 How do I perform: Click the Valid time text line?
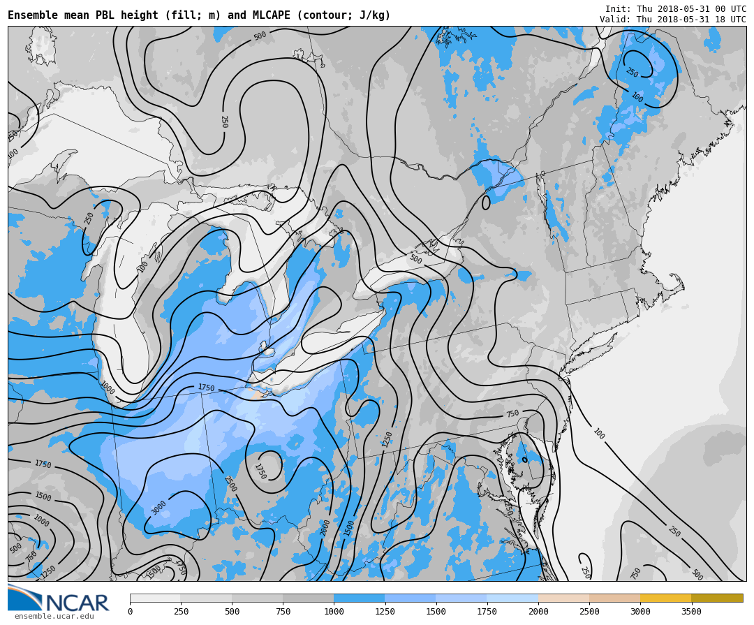coord(673,20)
